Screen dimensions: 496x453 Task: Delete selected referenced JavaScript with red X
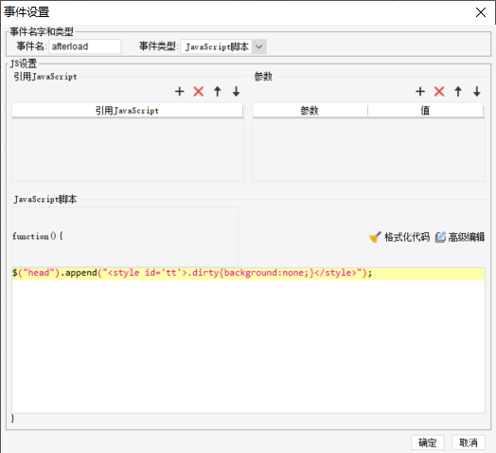[x=199, y=92]
